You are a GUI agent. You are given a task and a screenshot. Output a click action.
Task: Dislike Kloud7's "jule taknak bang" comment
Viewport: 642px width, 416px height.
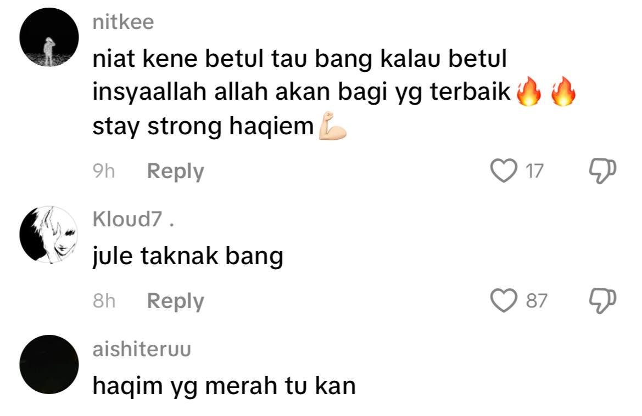point(602,301)
